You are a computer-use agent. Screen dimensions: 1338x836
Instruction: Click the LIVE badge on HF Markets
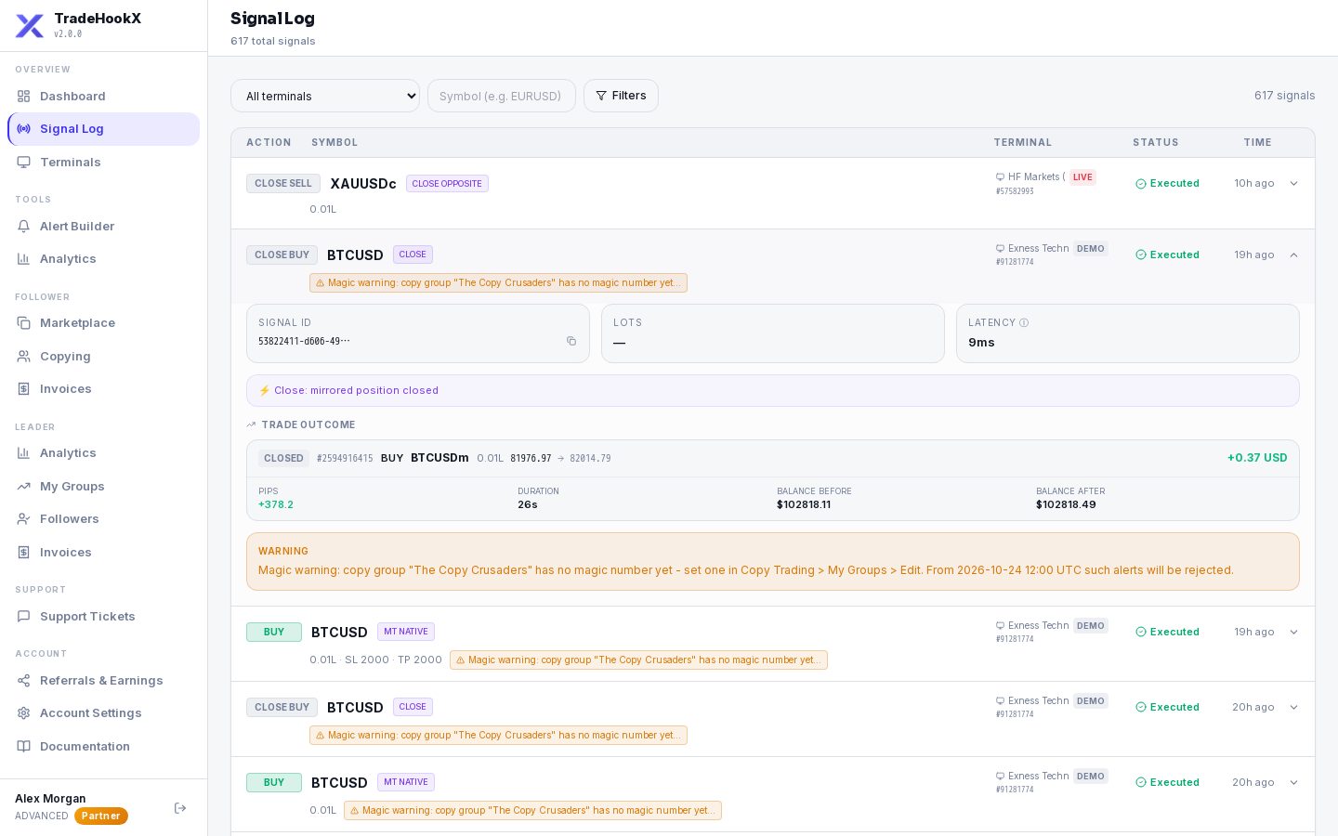pos(1082,177)
